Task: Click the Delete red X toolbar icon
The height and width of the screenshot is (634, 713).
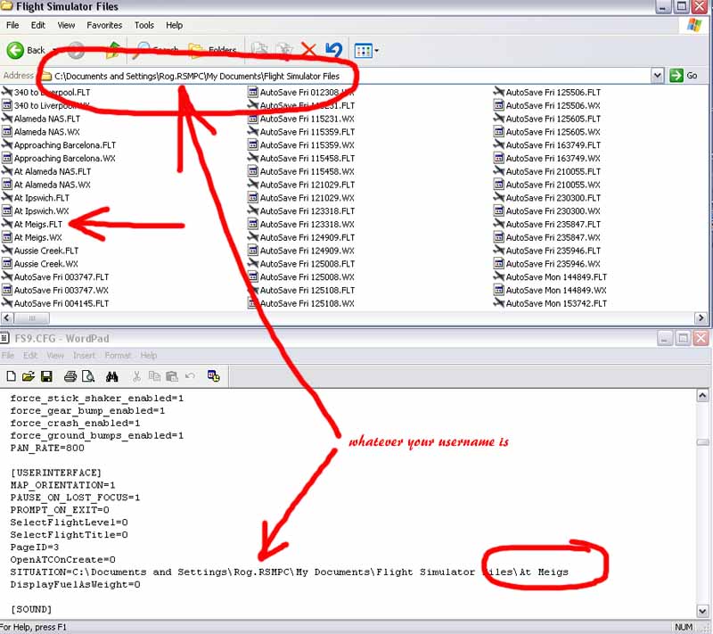Action: point(308,50)
